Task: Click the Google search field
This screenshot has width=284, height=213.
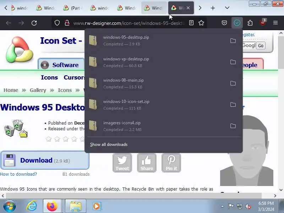Action: pyautogui.click(x=249, y=45)
